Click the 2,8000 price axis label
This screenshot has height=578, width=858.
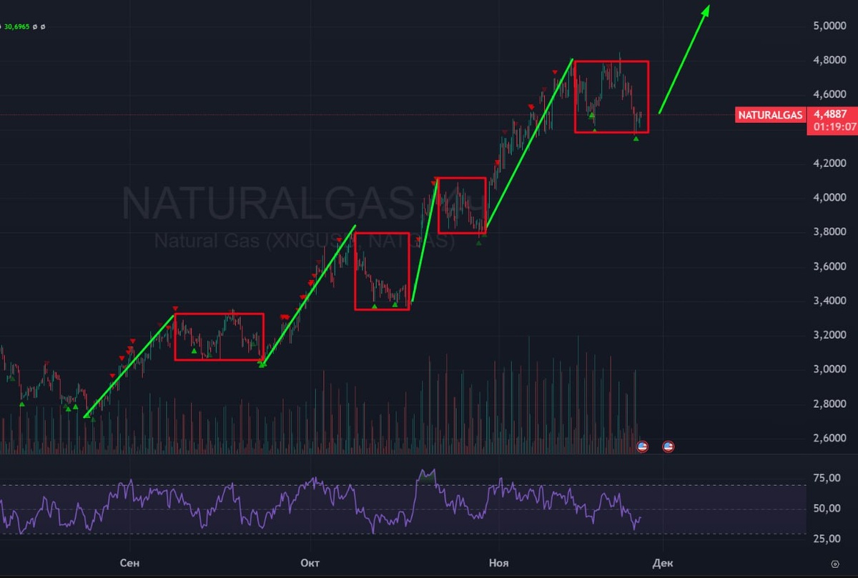coord(830,404)
